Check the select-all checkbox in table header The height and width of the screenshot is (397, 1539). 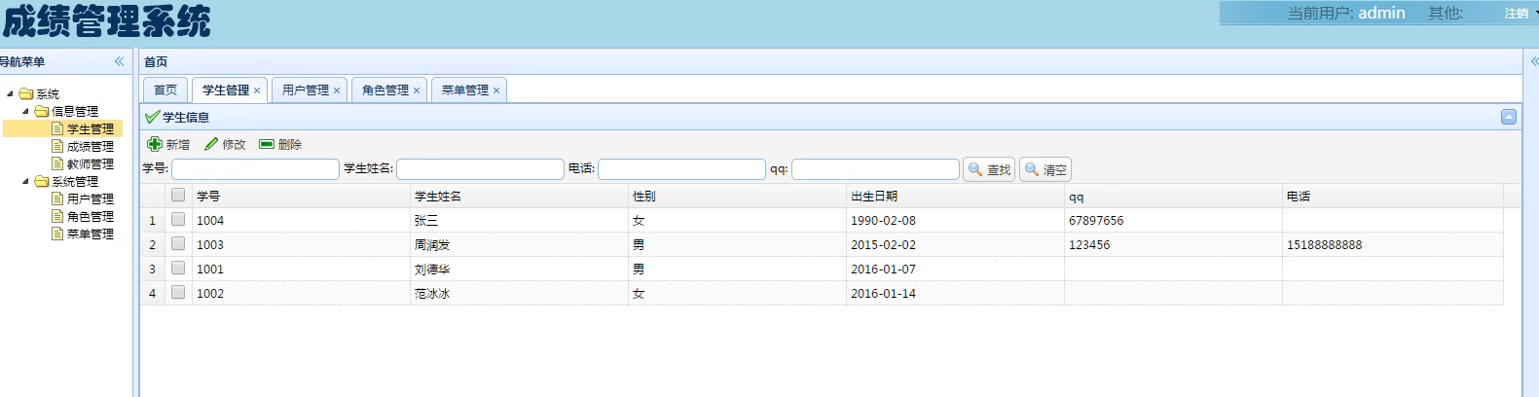click(178, 195)
